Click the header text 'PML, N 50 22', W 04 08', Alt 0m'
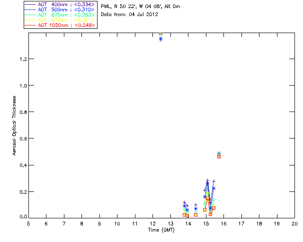 (x=141, y=7)
